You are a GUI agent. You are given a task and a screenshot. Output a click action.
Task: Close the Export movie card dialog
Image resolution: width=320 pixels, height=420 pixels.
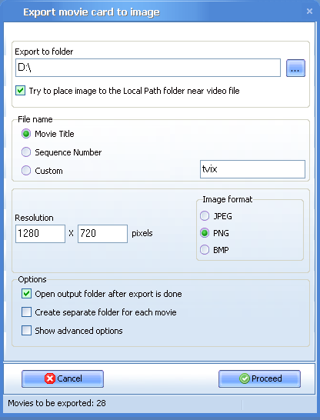[309, 12]
